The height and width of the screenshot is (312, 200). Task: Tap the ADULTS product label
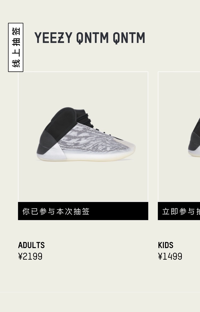pos(31,245)
